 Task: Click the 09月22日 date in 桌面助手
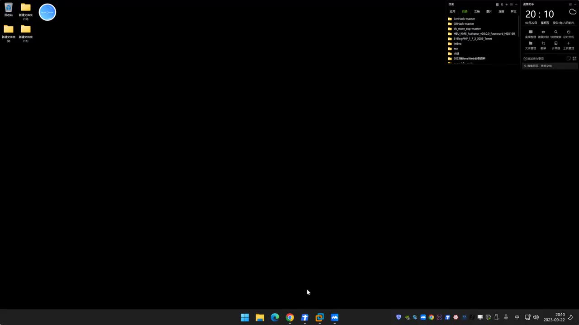(x=531, y=23)
